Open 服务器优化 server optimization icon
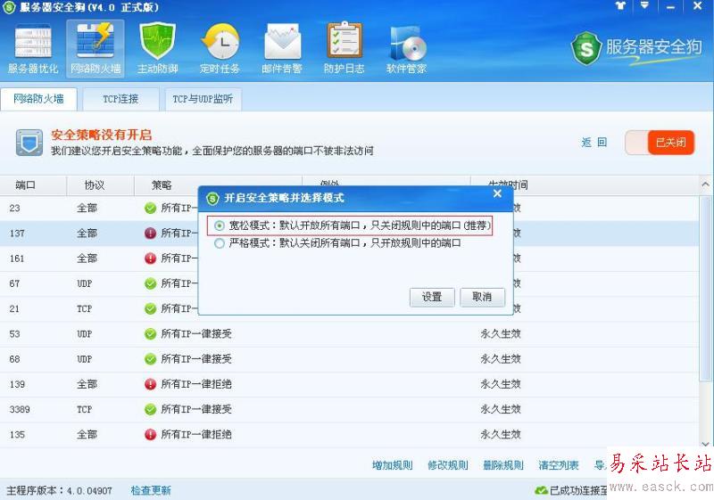Image resolution: width=714 pixels, height=500 pixels. [33, 48]
